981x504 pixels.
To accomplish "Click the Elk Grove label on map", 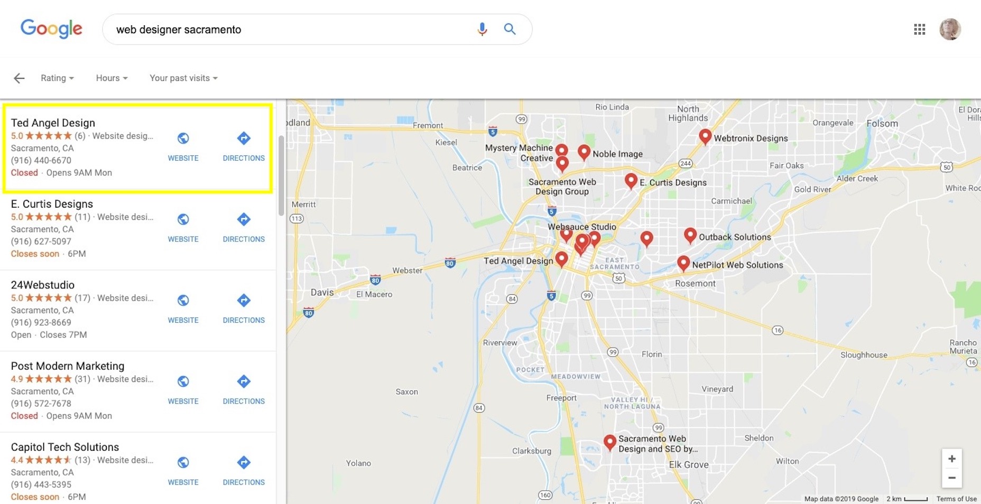I will (x=689, y=465).
